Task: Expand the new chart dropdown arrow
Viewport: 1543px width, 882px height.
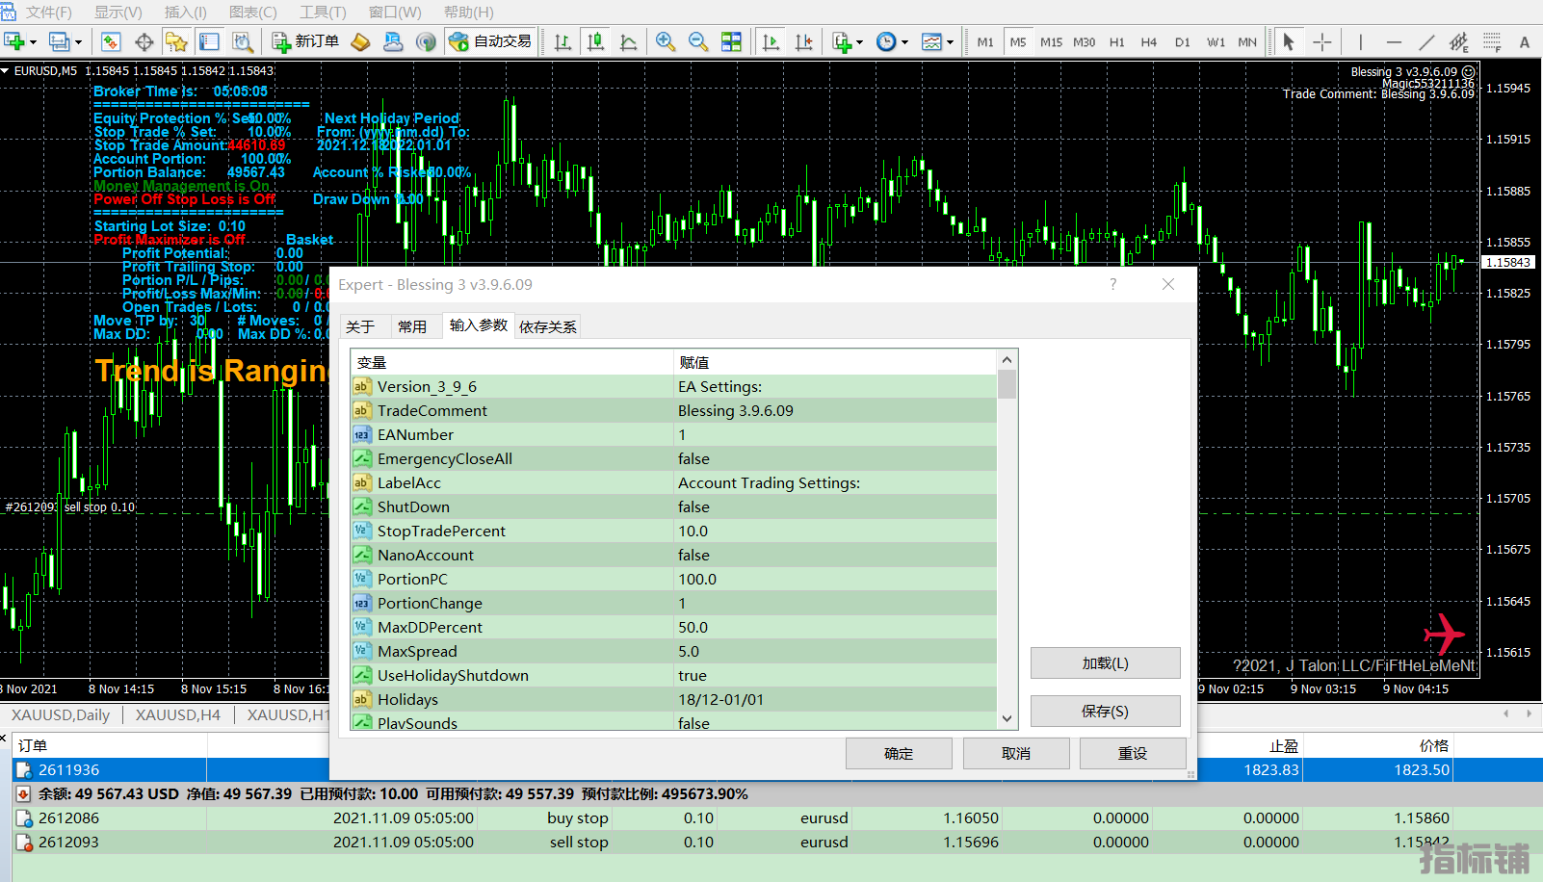Action: (34, 42)
